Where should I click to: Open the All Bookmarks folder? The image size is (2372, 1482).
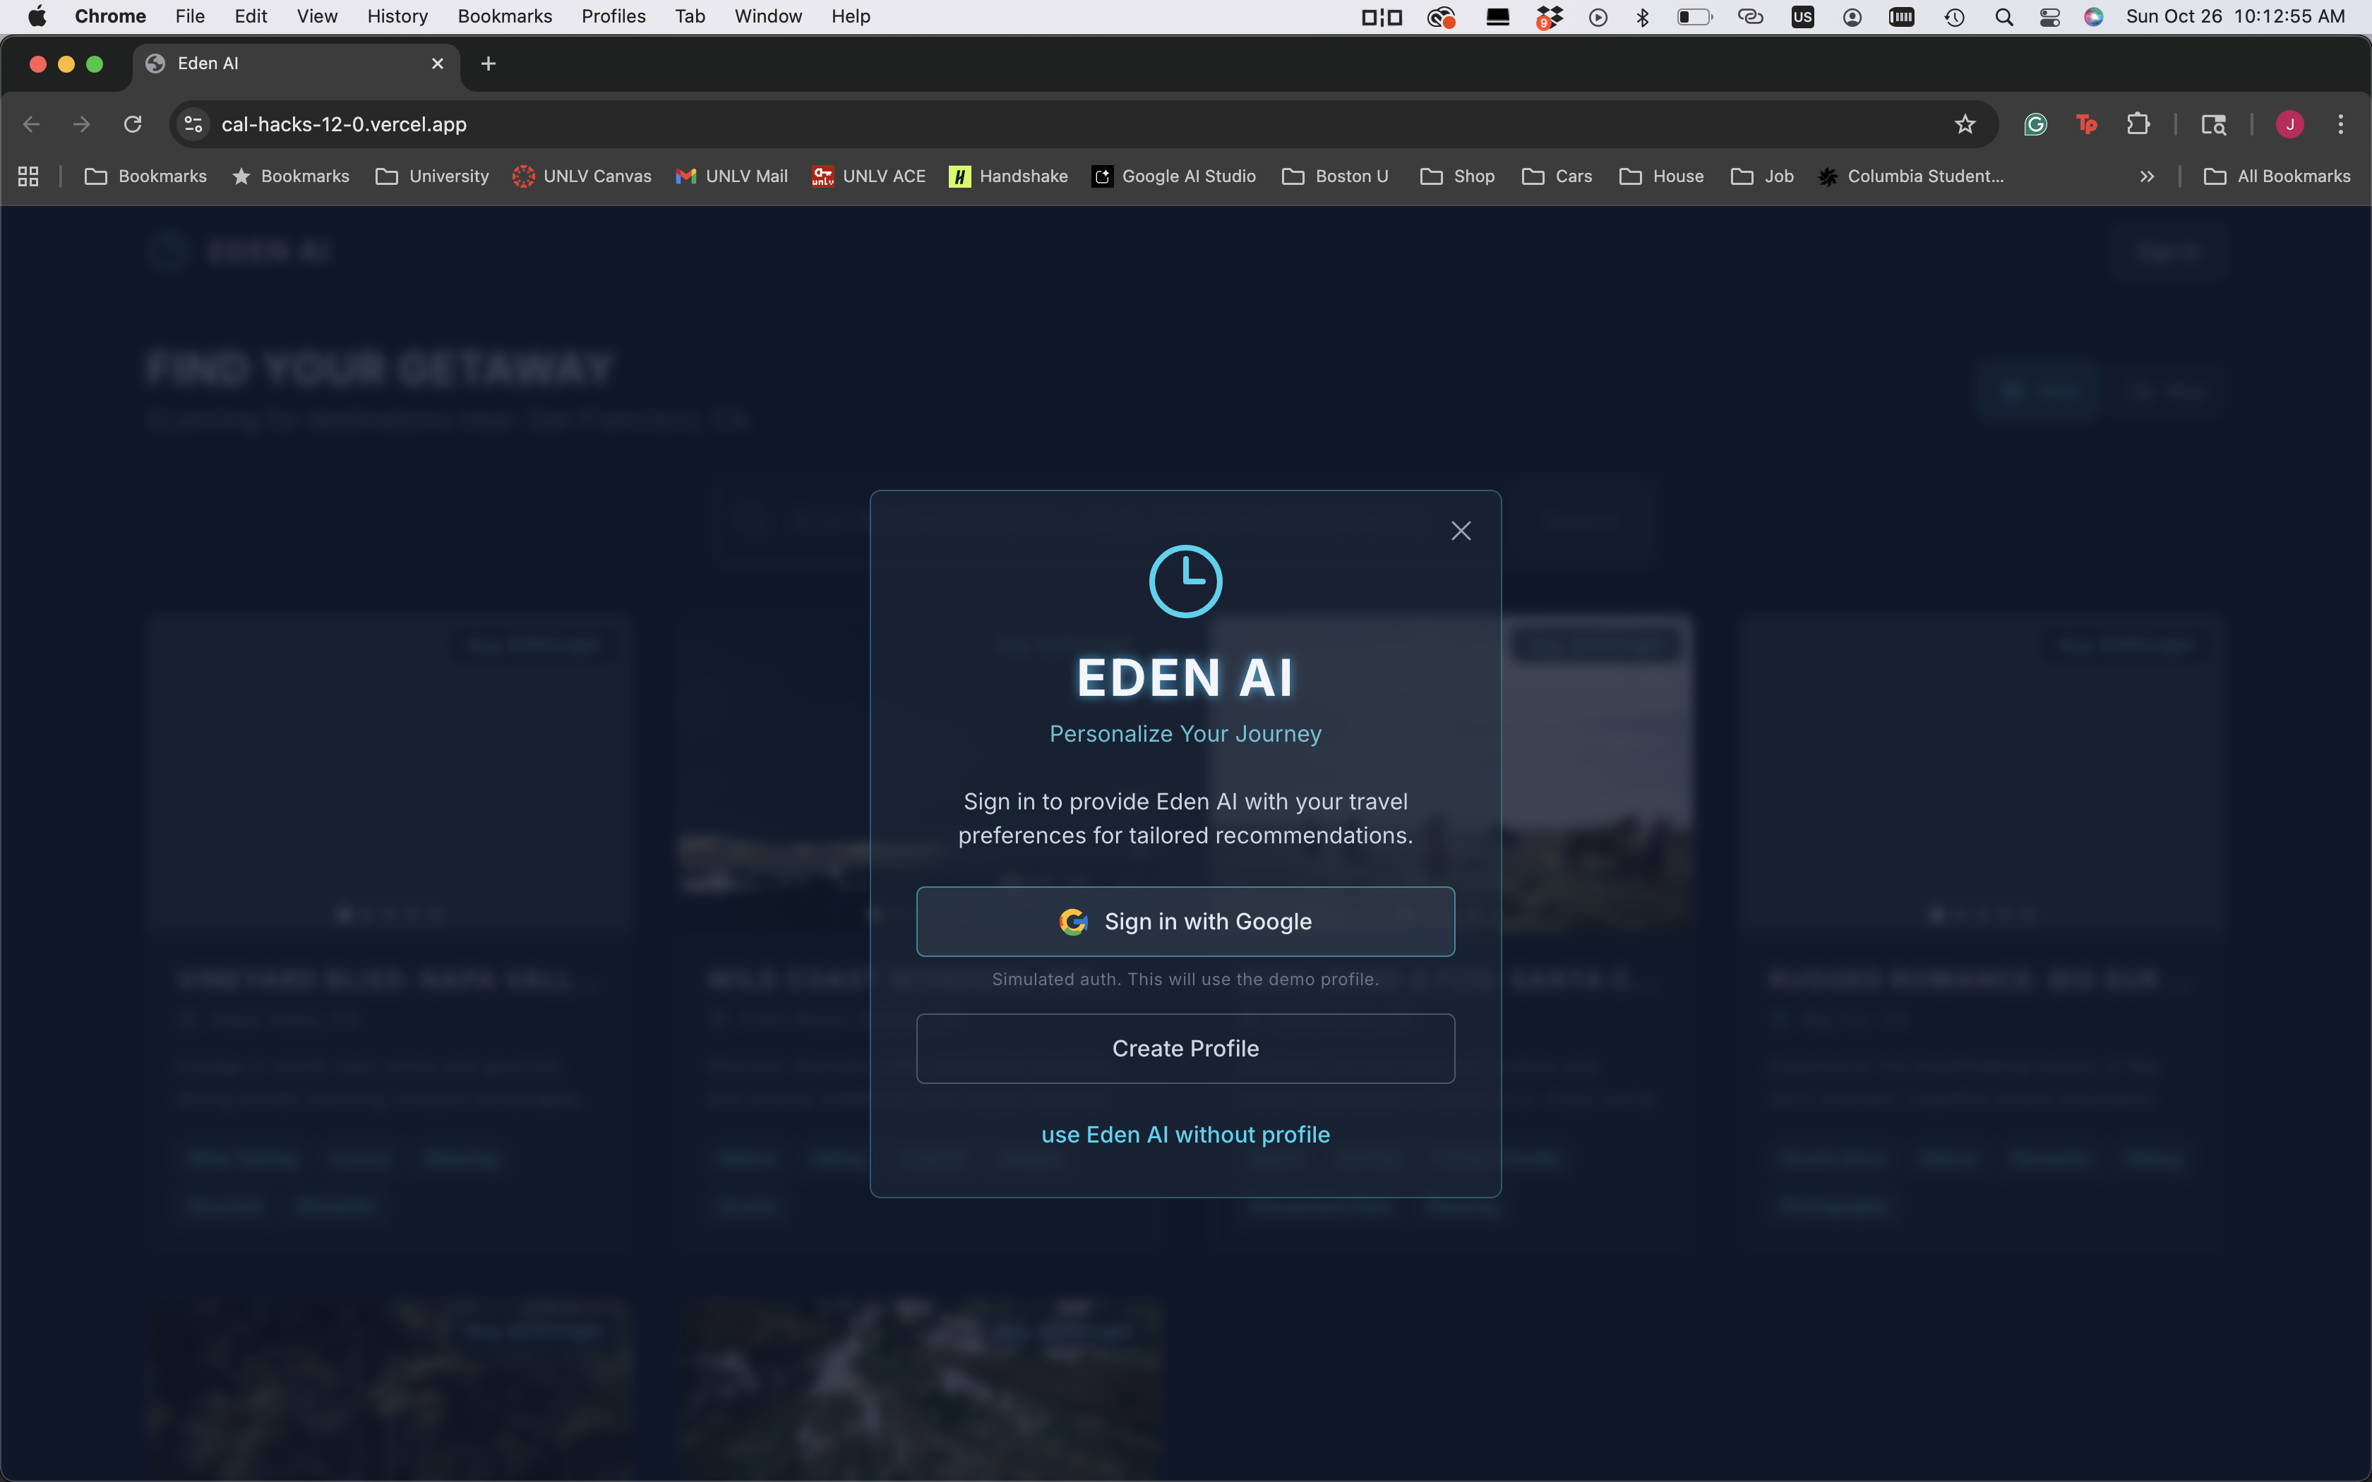(x=2277, y=176)
